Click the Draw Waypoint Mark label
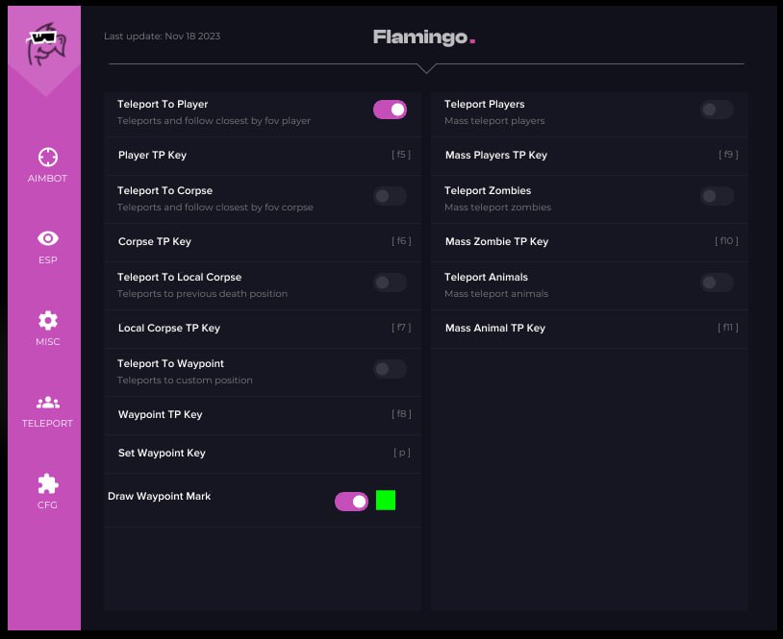This screenshot has width=783, height=639. pos(160,497)
